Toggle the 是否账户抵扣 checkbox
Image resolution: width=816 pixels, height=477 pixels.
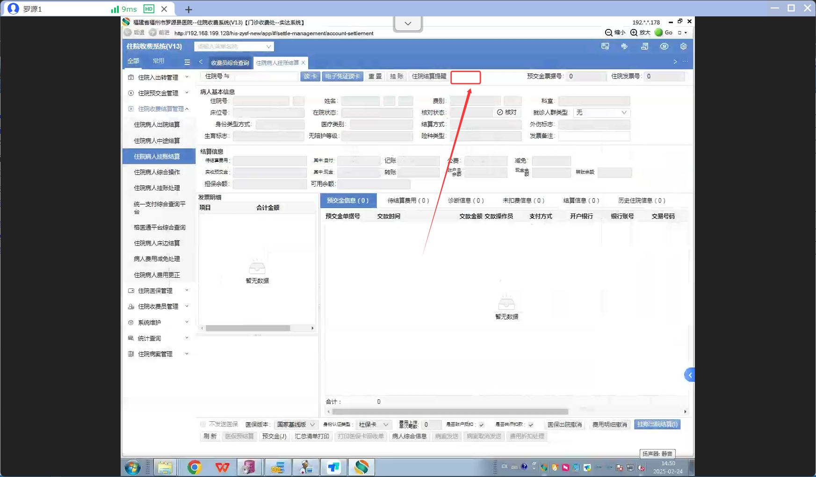pyautogui.click(x=482, y=425)
